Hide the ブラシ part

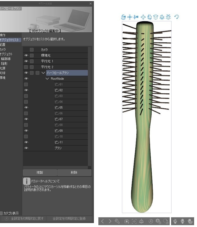[26, 148]
